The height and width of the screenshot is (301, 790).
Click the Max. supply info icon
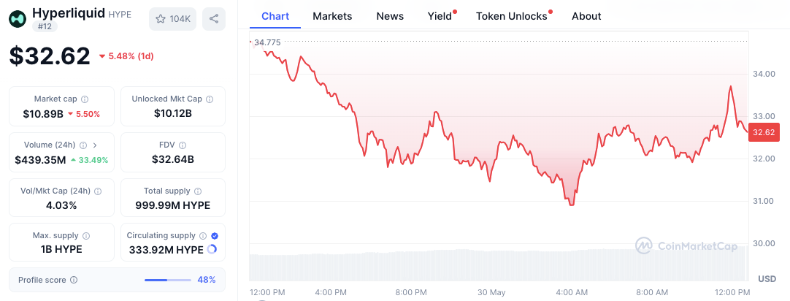pyautogui.click(x=86, y=236)
